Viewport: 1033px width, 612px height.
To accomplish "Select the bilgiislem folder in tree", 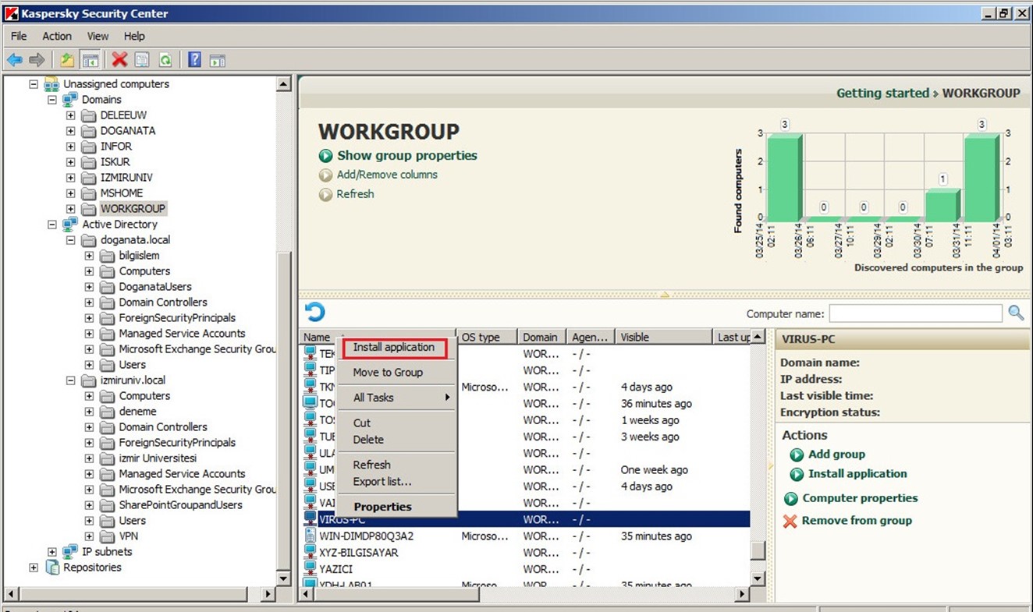I will point(139,256).
